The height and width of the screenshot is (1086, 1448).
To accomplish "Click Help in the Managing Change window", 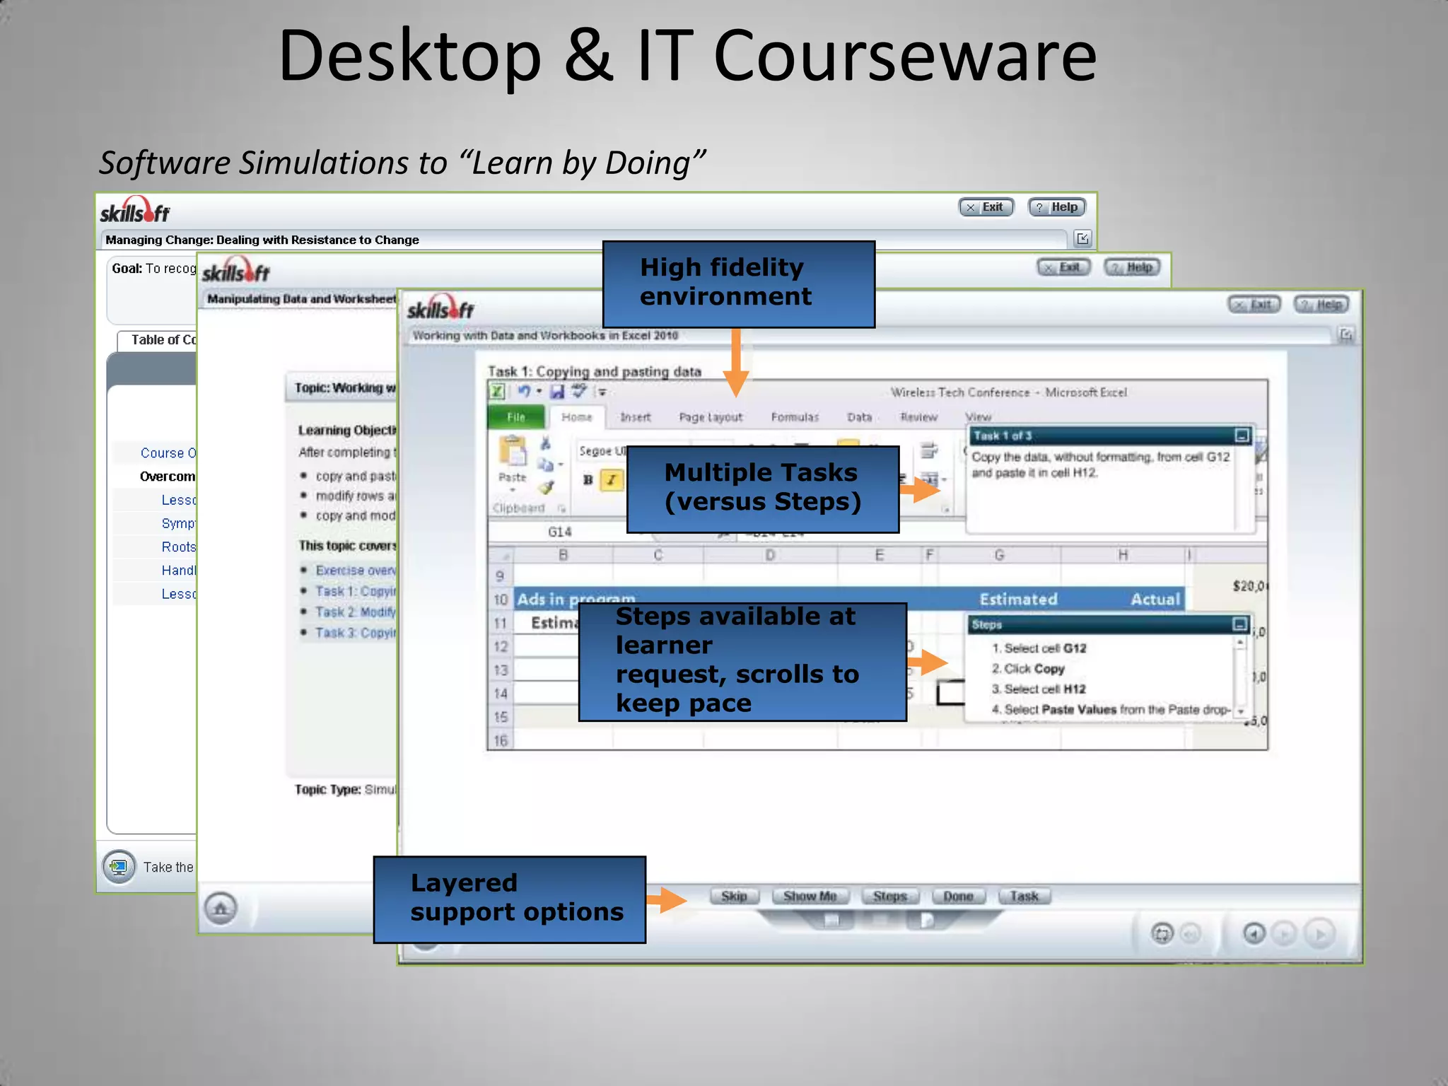I will pos(1056,207).
